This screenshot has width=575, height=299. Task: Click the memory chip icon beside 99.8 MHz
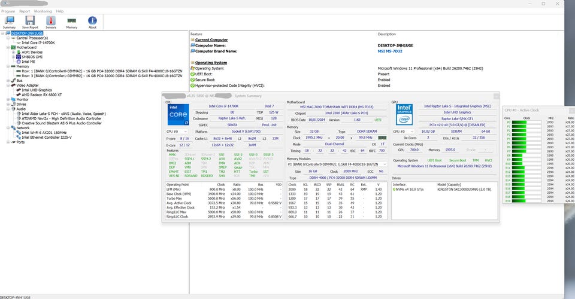[382, 138]
